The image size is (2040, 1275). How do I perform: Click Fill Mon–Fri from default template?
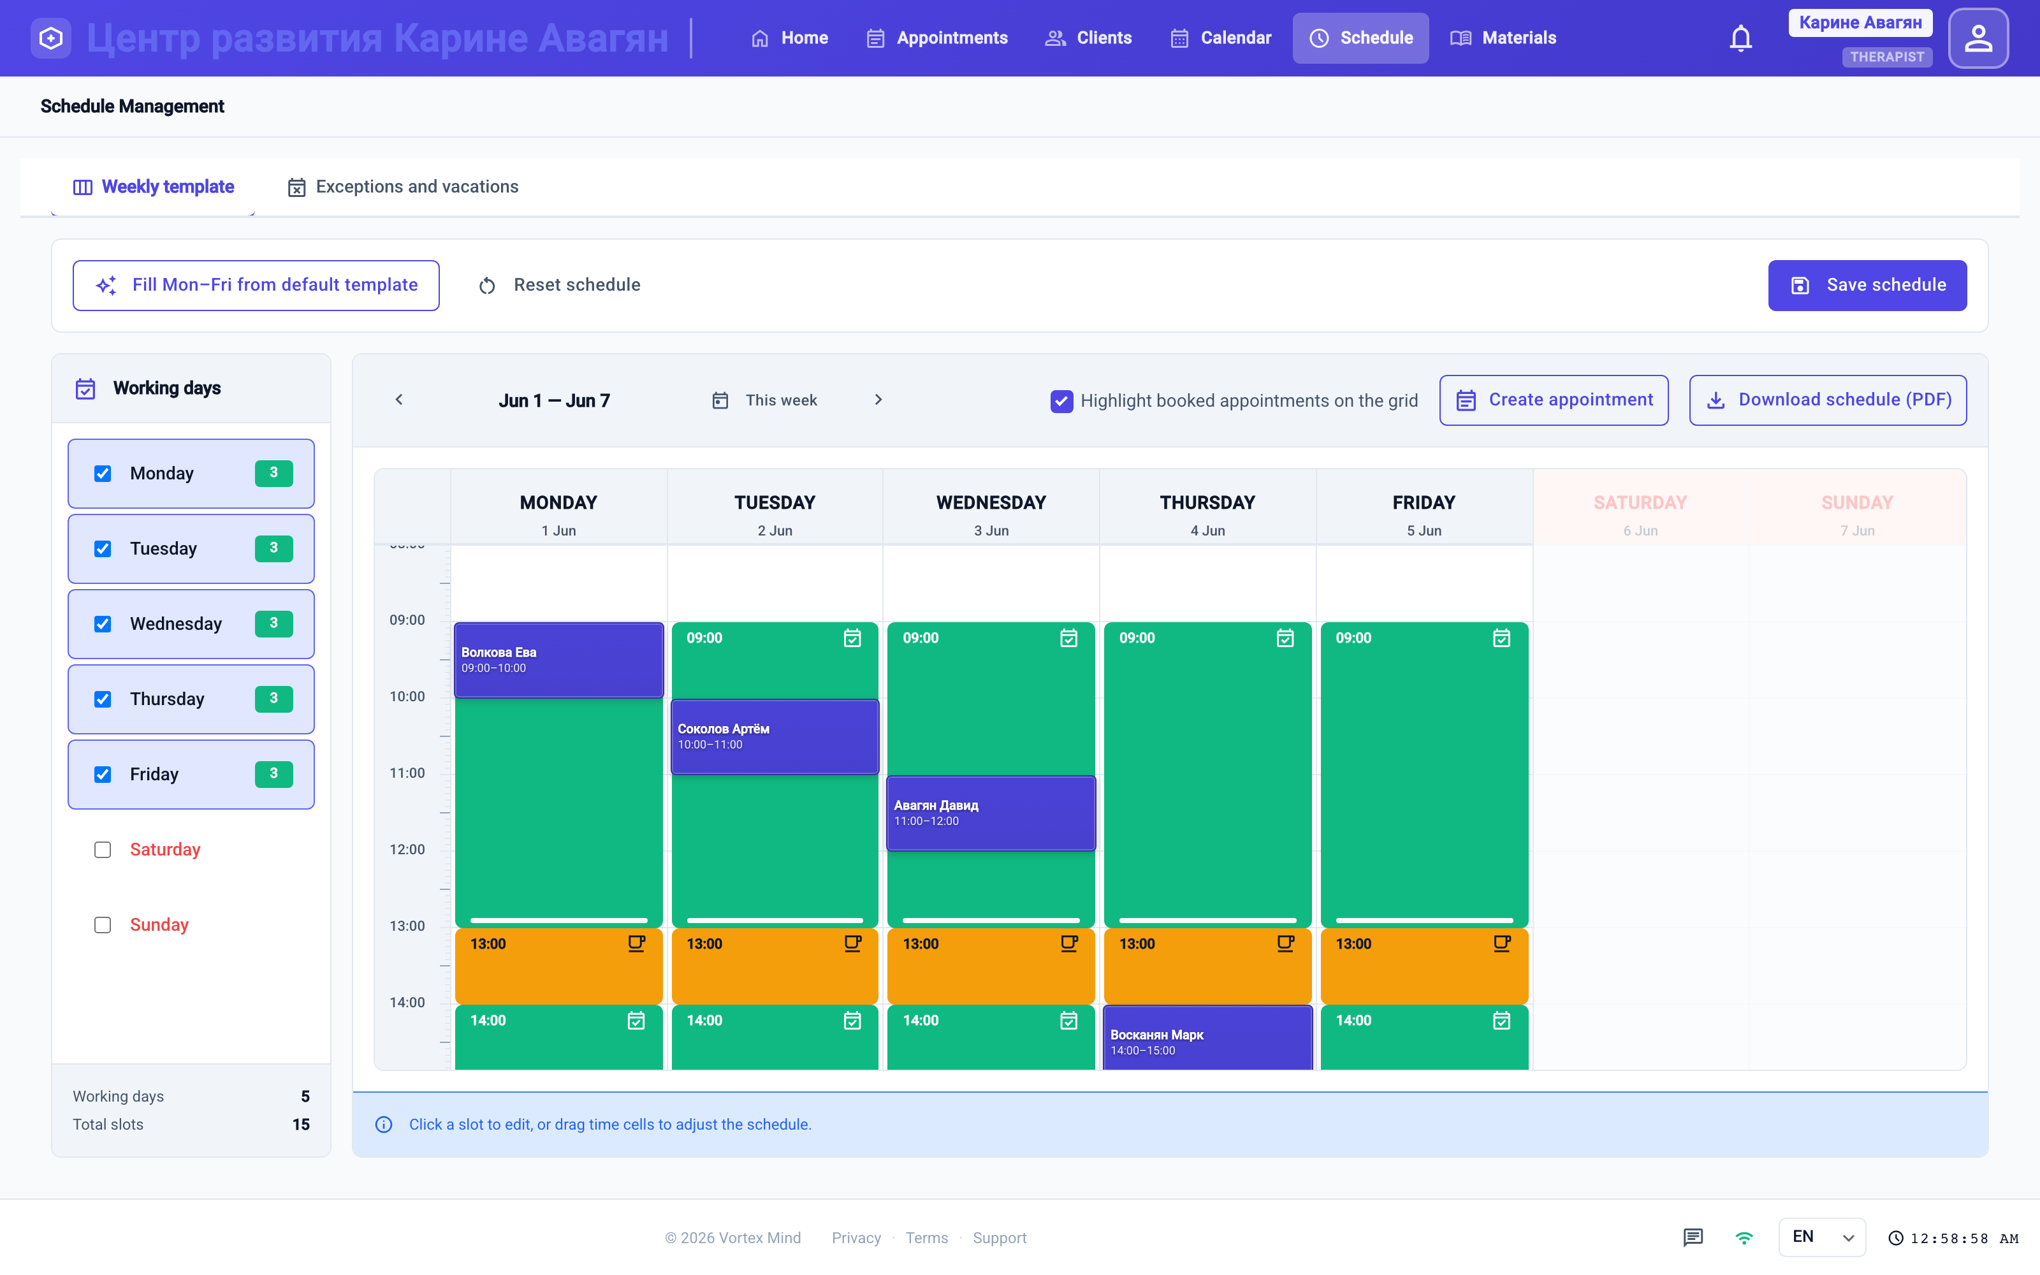[256, 285]
